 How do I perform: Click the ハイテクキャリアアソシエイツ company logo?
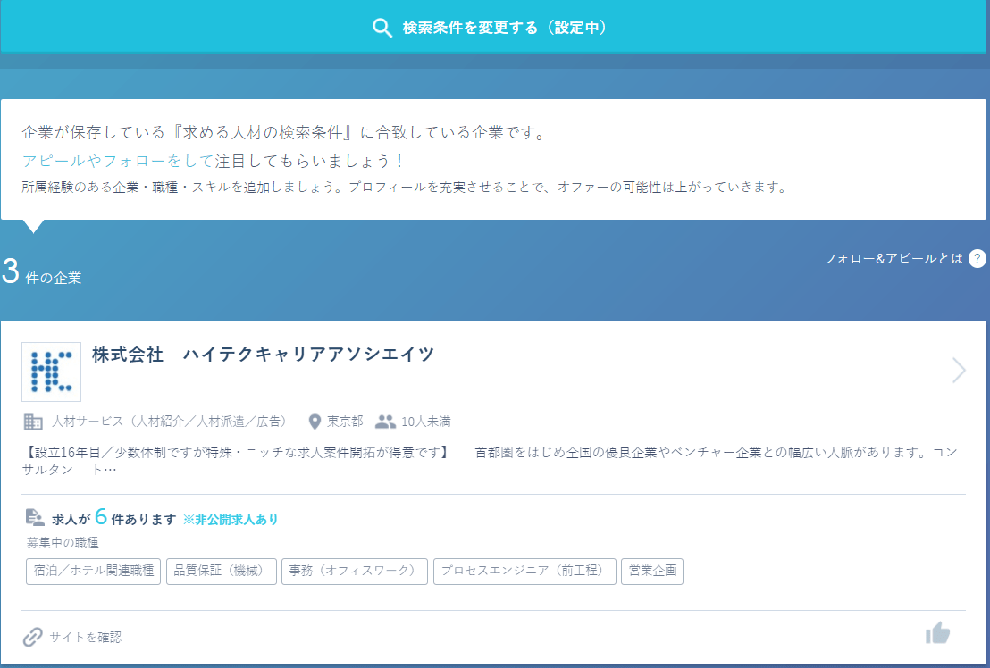coord(51,372)
